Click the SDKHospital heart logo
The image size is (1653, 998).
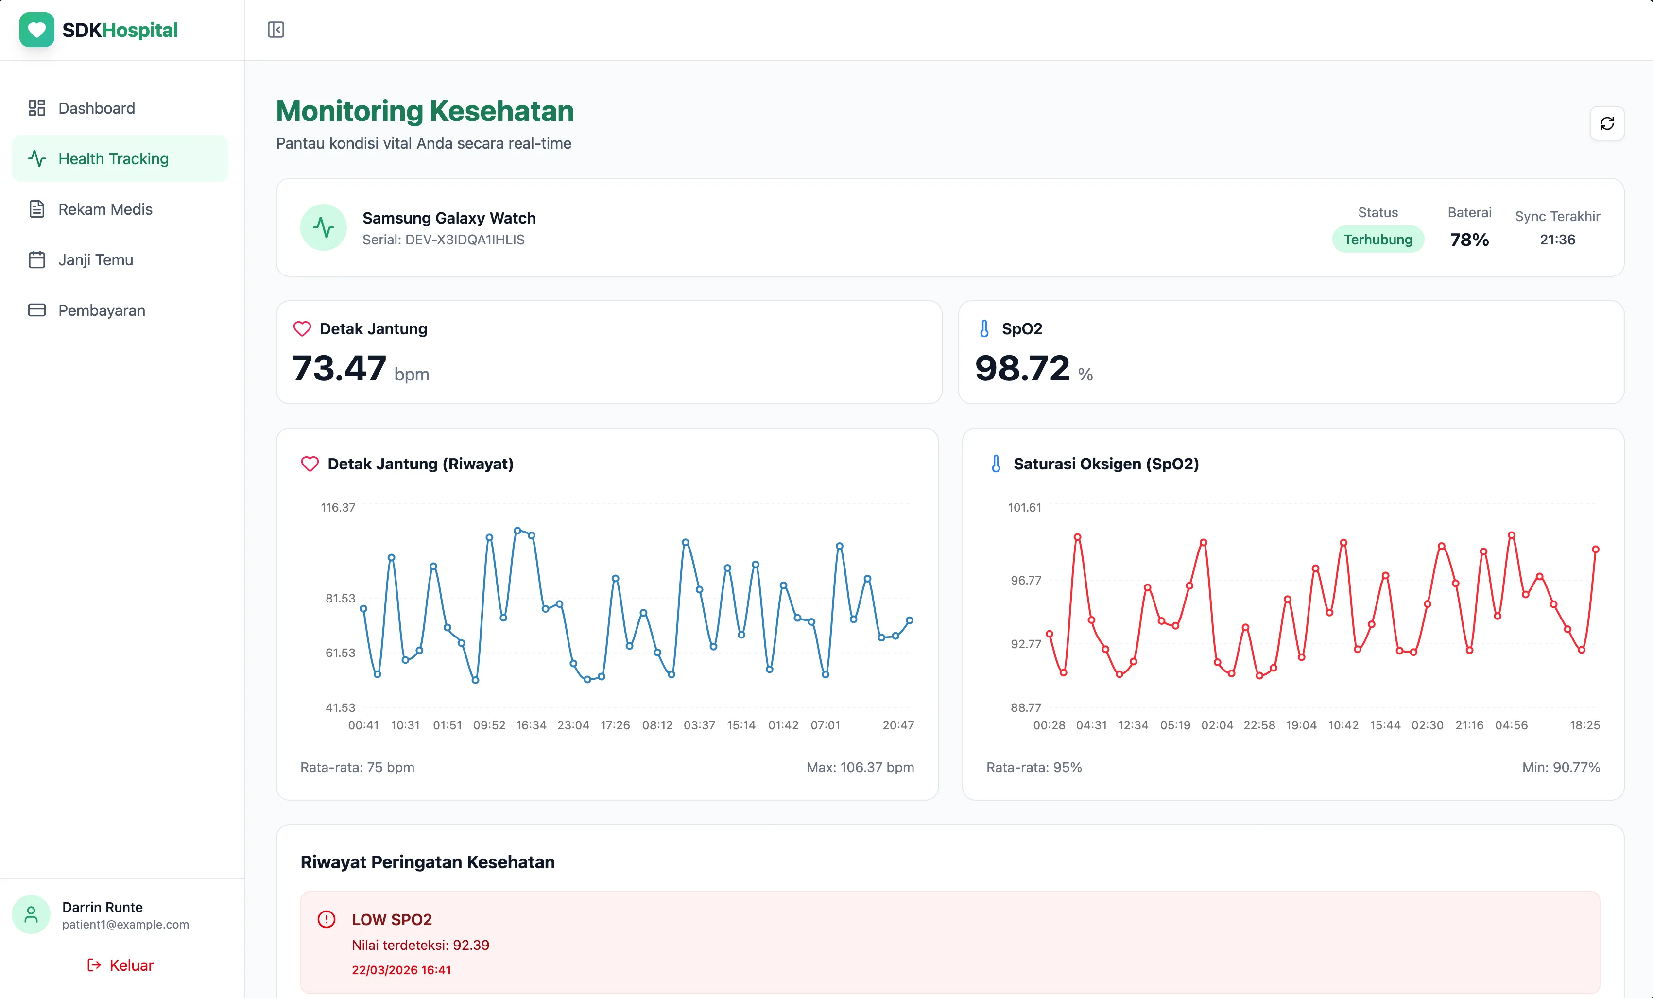[37, 30]
